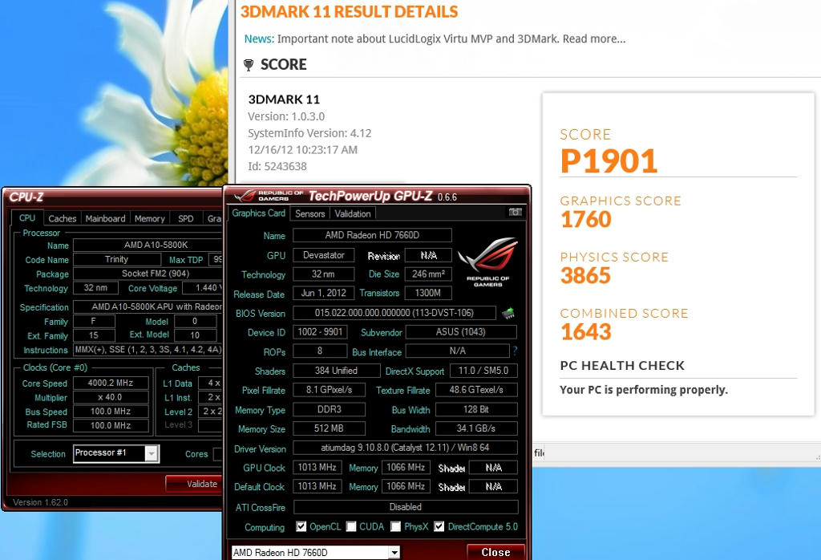Screen dimensions: 821x560
Task: Open the Caches tab in CPU-Z
Action: click(x=63, y=218)
